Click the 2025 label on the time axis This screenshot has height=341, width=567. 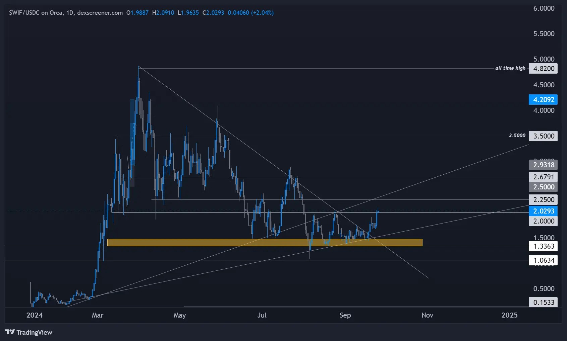click(x=510, y=315)
